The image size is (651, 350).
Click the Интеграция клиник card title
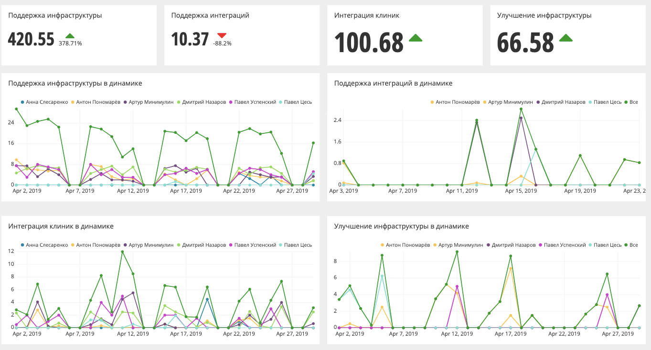coord(367,15)
